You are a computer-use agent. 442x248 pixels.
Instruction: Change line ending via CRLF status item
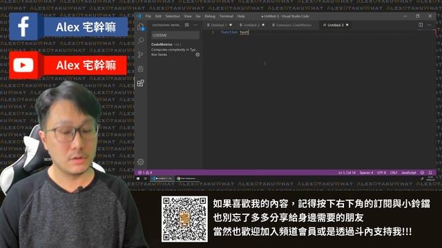tap(394, 173)
